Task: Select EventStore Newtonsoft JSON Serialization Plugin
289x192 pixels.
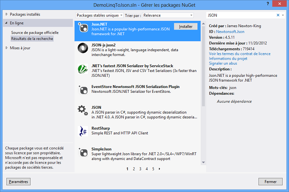Action: click(136, 86)
